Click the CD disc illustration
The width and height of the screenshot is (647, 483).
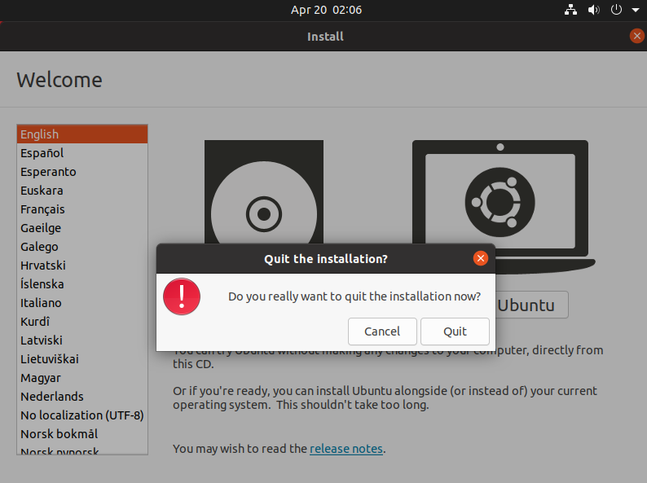(264, 191)
